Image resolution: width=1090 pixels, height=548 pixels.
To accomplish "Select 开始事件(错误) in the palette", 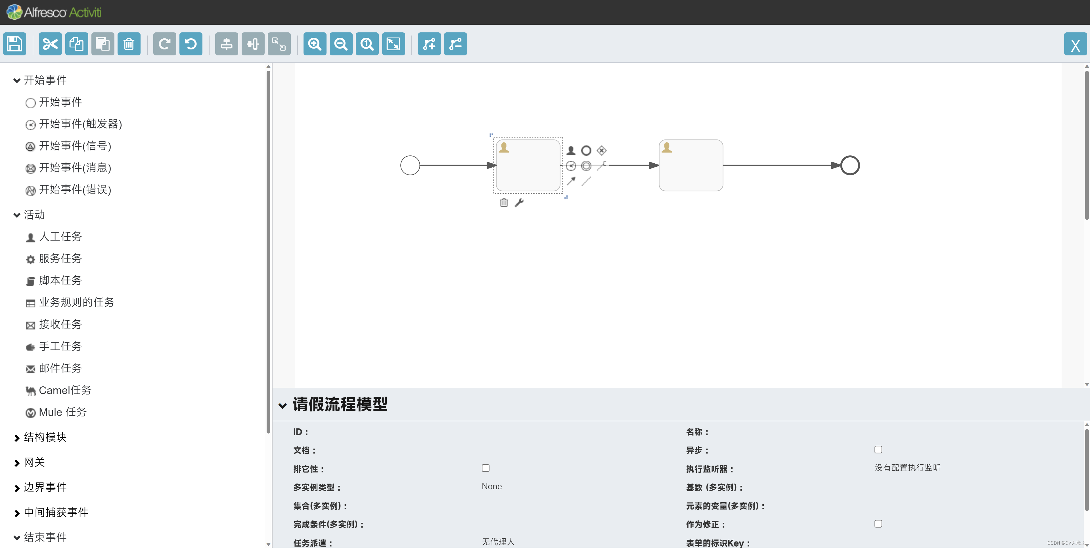I will [x=68, y=190].
